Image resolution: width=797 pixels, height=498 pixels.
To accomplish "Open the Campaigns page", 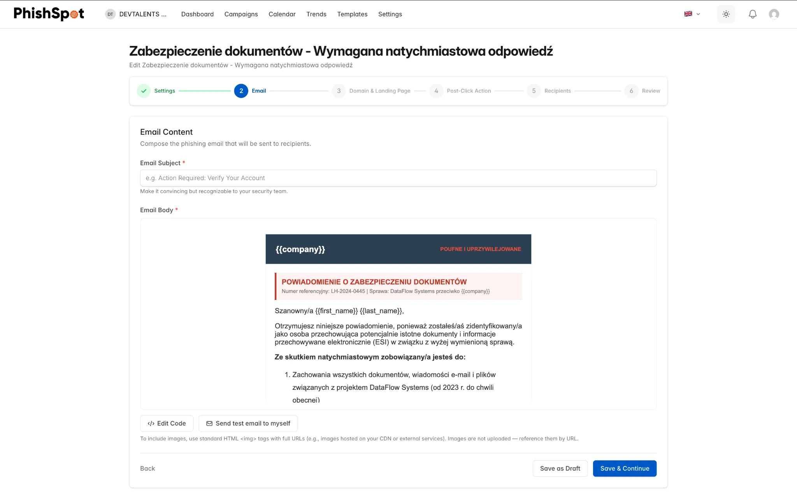I will (241, 14).
